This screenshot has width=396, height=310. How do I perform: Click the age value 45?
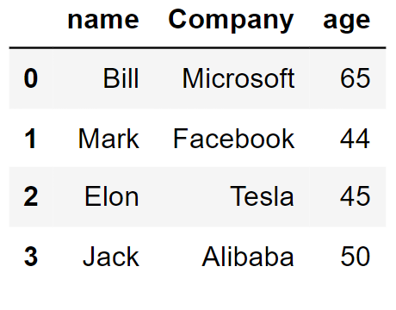[x=356, y=196]
